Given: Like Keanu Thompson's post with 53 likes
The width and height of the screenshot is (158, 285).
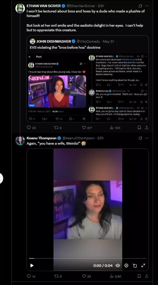Looking at the screenshot, I should tap(86, 276).
